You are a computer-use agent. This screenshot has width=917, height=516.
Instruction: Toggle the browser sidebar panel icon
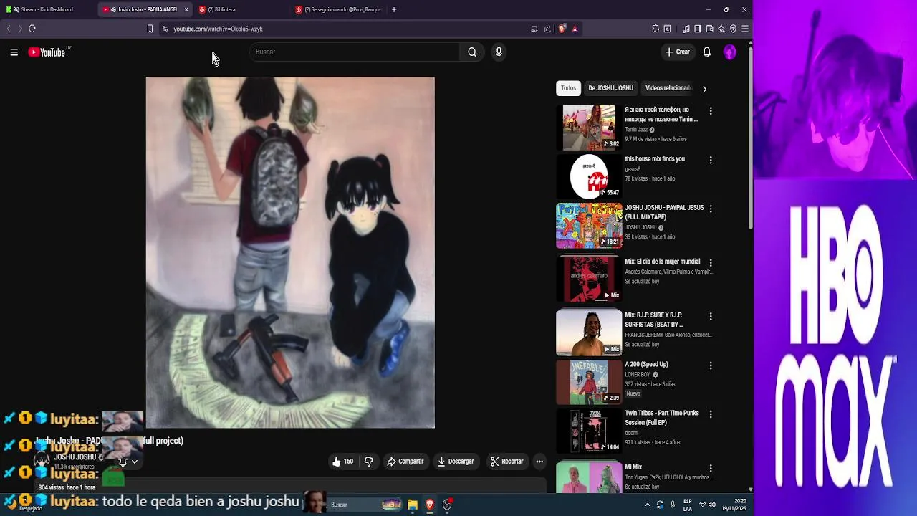(x=698, y=29)
